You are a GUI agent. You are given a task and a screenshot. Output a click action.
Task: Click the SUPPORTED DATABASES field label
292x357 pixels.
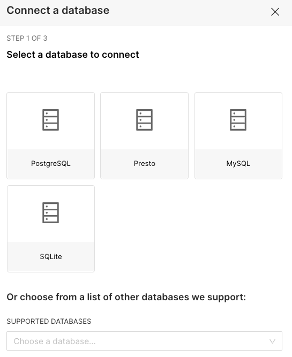[49, 321]
